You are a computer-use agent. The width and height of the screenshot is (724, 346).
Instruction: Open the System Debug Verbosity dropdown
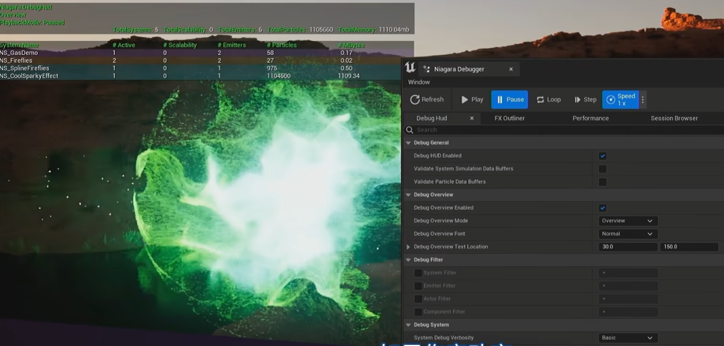[x=628, y=338]
